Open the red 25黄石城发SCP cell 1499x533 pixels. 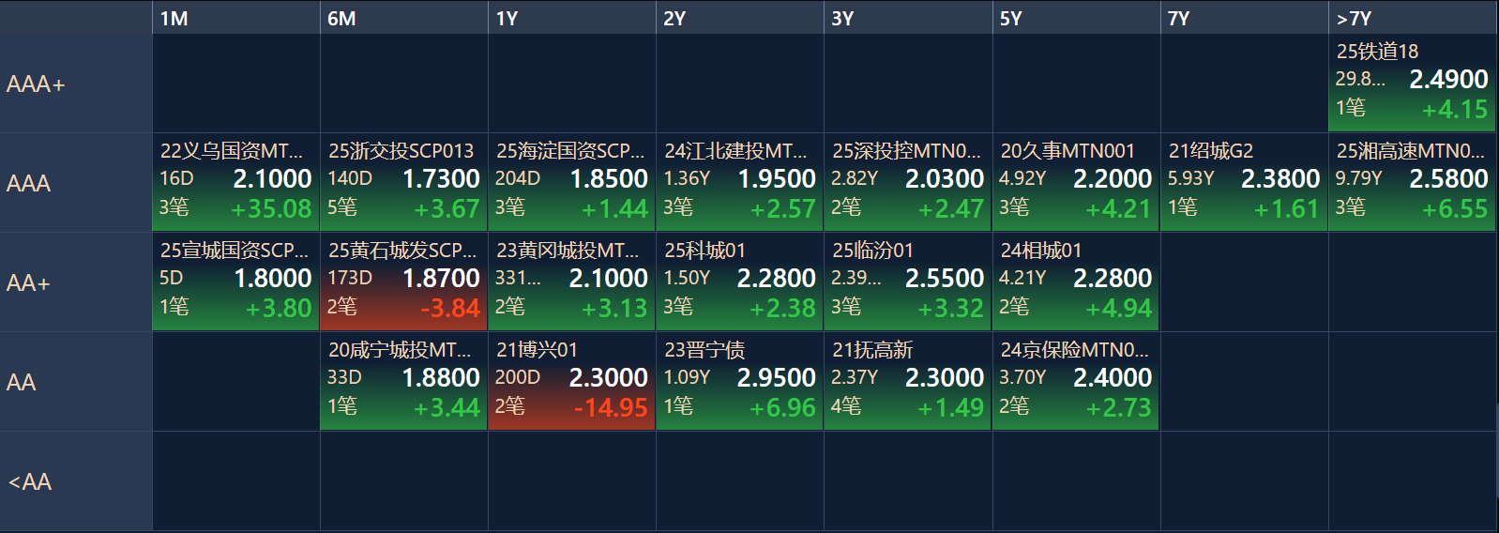403,282
